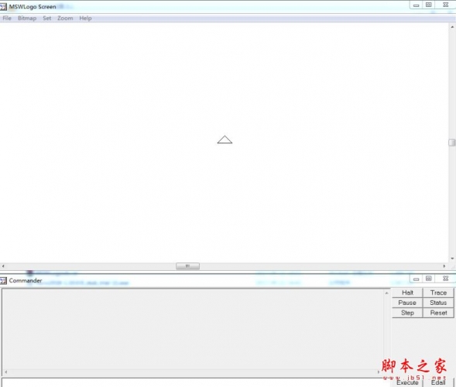Click the Pause button in Commander

click(407, 303)
